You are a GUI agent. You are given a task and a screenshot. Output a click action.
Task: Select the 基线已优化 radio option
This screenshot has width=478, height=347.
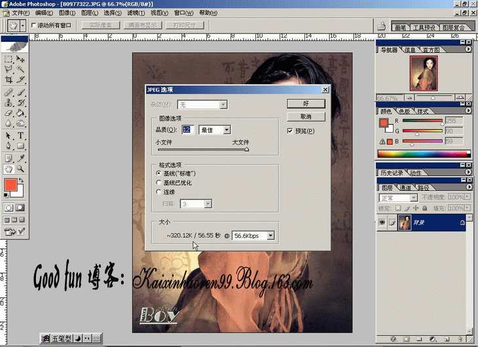coord(158,183)
